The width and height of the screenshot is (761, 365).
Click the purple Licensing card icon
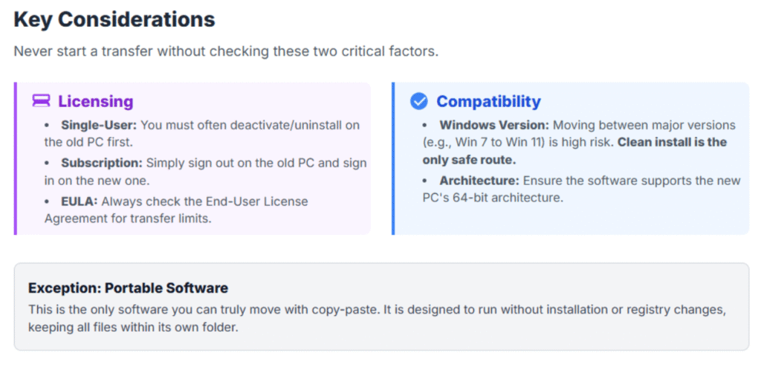pos(41,101)
